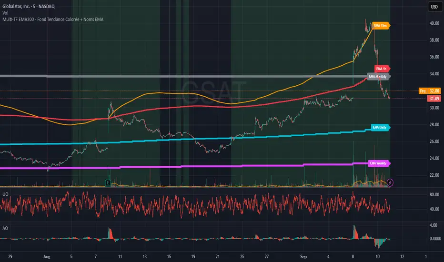Image resolution: width=444 pixels, height=262 pixels.
Task: Click 24.00 on the price axis
Action: click(x=434, y=158)
